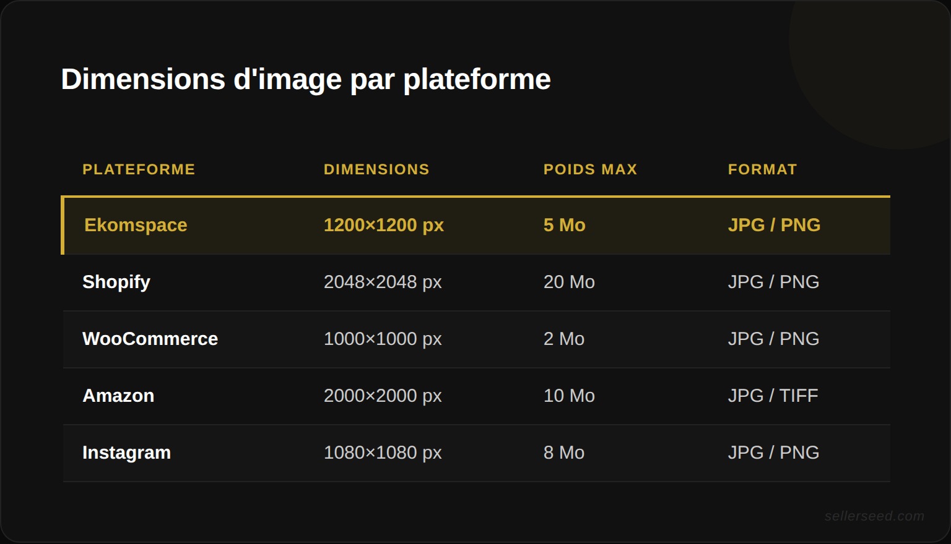Click the POIDS MAX column header
The width and height of the screenshot is (951, 544).
[x=590, y=169]
